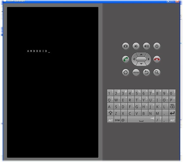Tap the 5 % number key
183x162 pixels.
click(x=138, y=93)
